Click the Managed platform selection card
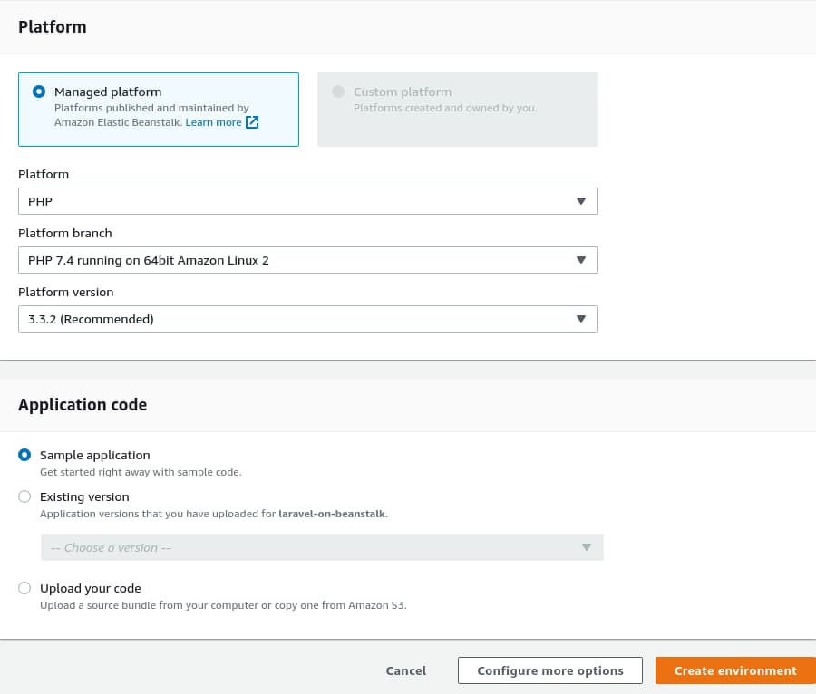Image resolution: width=816 pixels, height=694 pixels. [x=159, y=109]
